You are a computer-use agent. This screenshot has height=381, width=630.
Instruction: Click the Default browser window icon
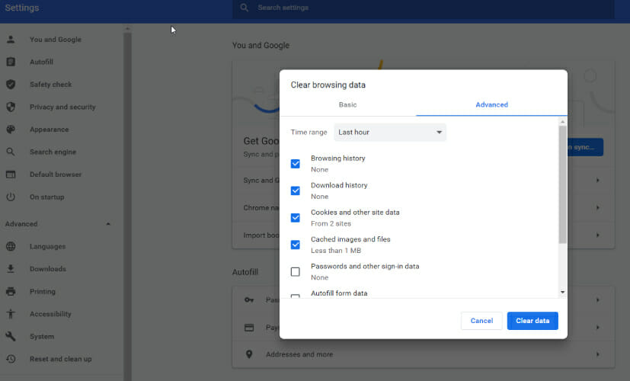11,174
